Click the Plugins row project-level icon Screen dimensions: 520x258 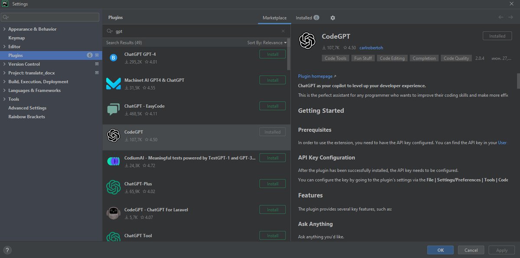click(x=97, y=55)
